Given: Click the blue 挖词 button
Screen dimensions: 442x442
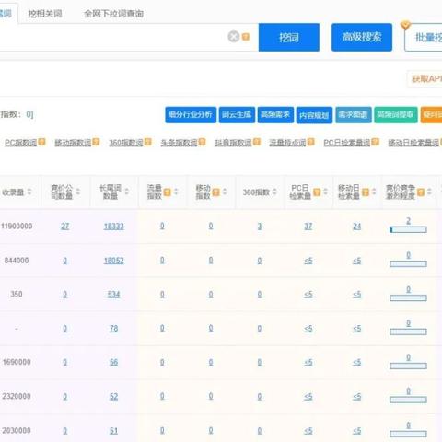Looking at the screenshot, I should pyautogui.click(x=289, y=37).
